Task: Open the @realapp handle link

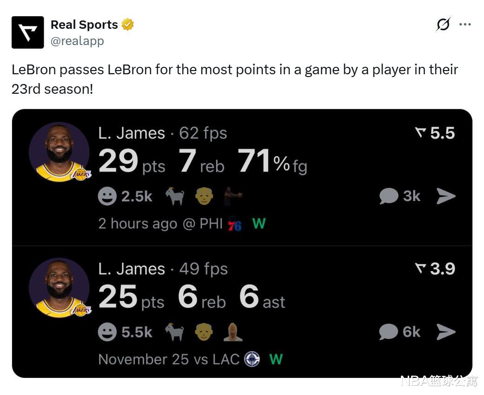Action: point(77,41)
